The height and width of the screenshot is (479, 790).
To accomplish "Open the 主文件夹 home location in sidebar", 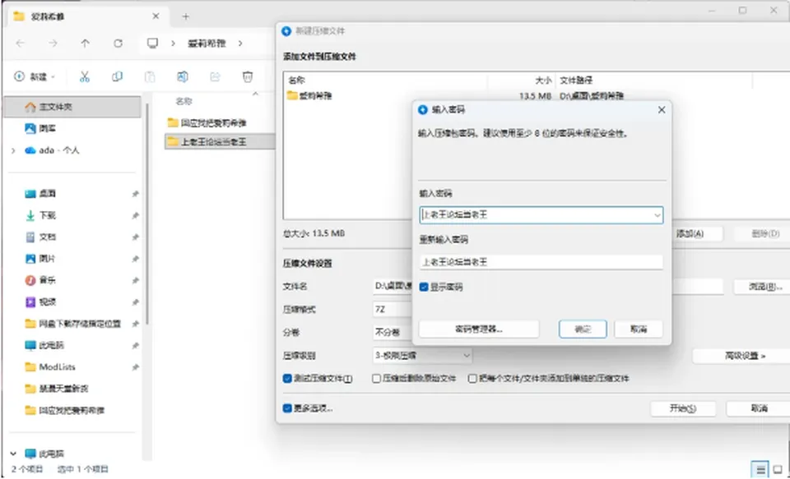I will (72, 107).
